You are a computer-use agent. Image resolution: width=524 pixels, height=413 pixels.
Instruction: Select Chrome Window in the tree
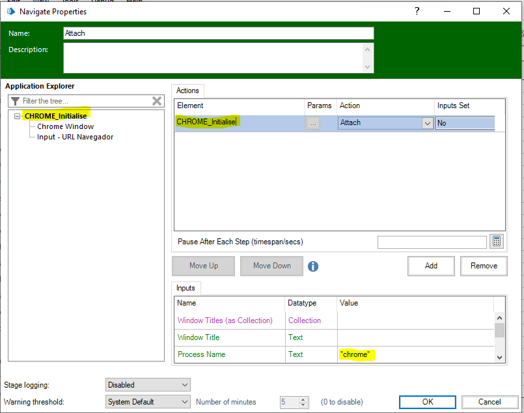point(65,126)
